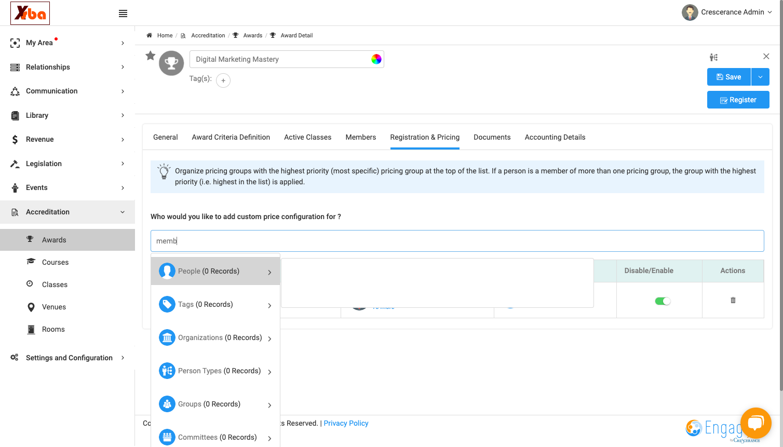Click the Home breadcrumb icon
The height and width of the screenshot is (447, 783).
(150, 35)
